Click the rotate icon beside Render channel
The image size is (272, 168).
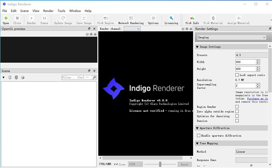coord(183,29)
